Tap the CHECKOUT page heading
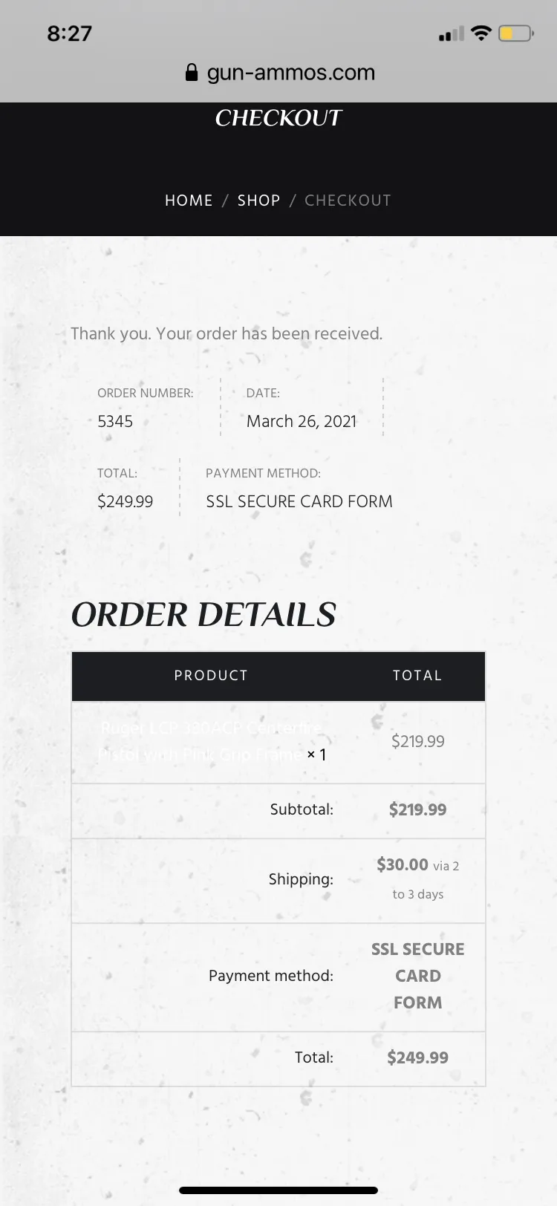Viewport: 557px width, 1206px height. [x=278, y=118]
